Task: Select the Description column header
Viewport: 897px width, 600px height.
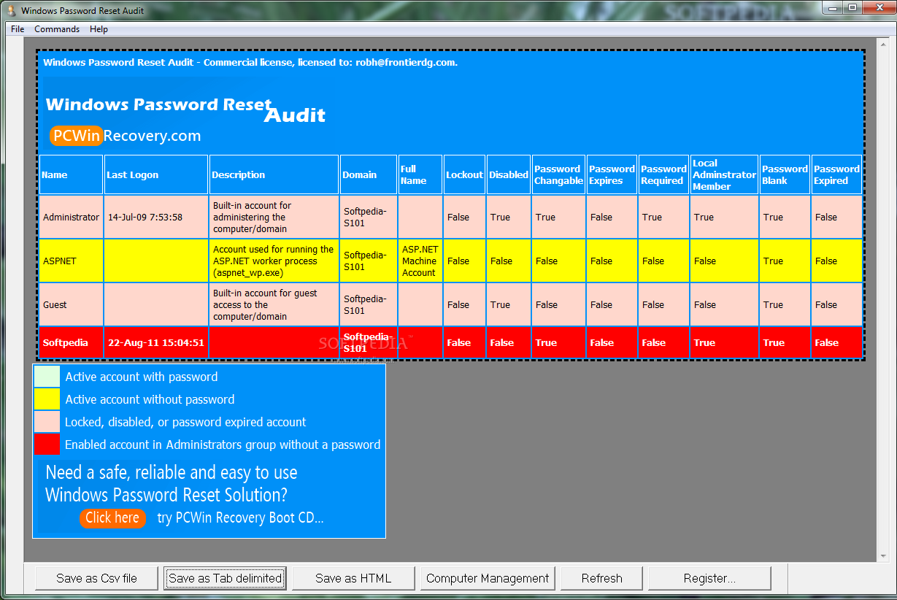Action: (x=274, y=174)
